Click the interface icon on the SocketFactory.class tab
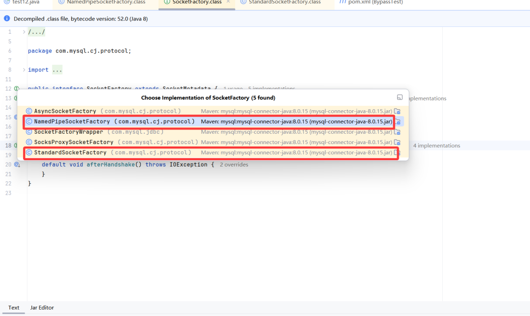This screenshot has width=530, height=316. click(x=167, y=2)
